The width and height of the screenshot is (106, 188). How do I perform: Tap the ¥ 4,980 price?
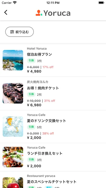34,71
